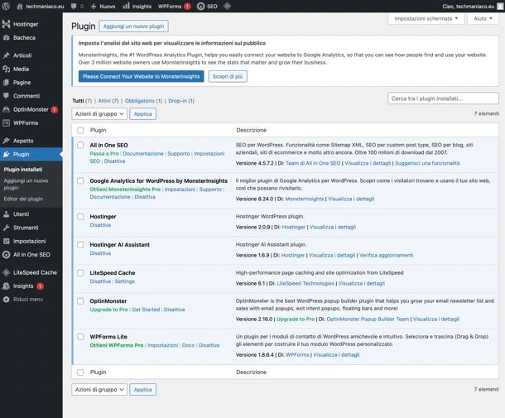This screenshot has height=418, width=505.
Task: Filter plugins by Attivi
Action: [104, 101]
